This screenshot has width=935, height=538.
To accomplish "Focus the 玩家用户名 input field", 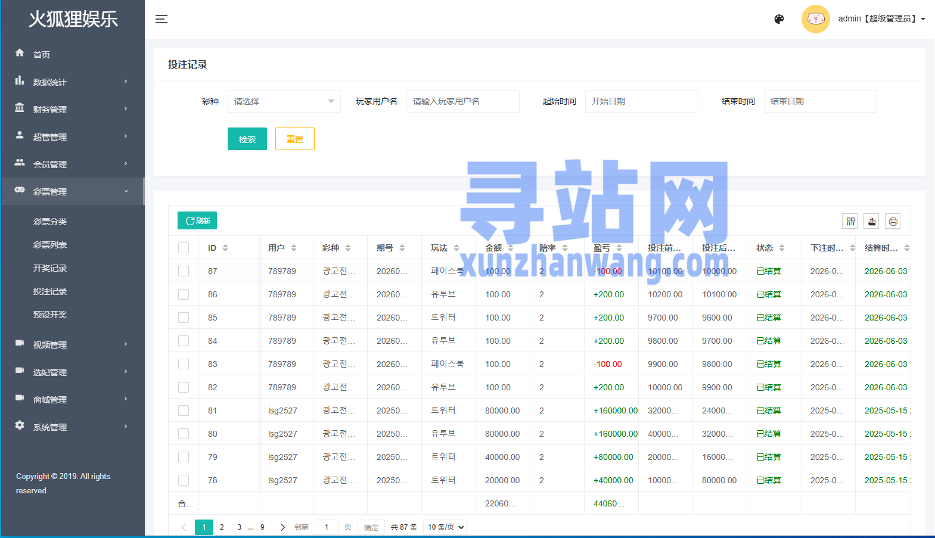I will pyautogui.click(x=463, y=101).
